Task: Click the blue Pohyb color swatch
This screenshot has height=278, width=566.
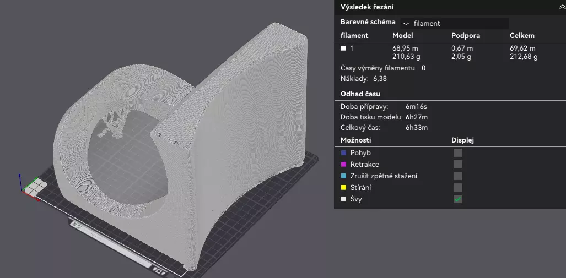Action: click(x=344, y=153)
